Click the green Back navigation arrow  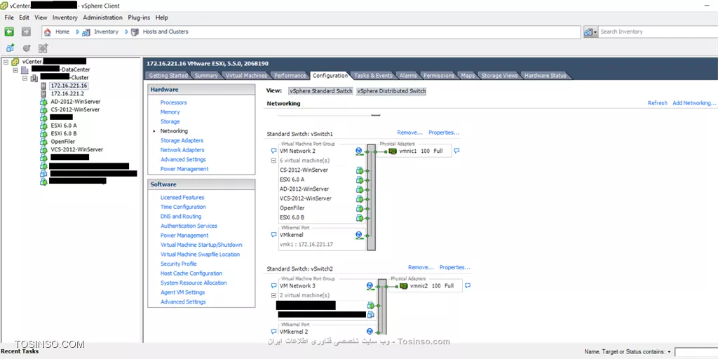9,32
